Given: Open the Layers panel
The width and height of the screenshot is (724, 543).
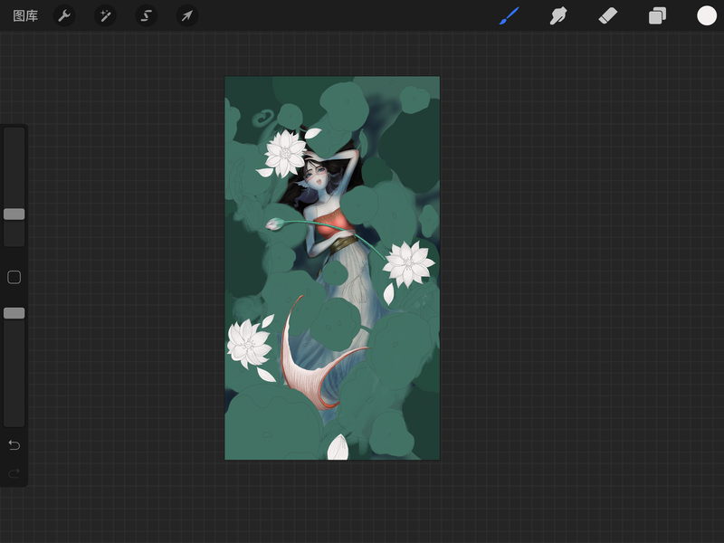Looking at the screenshot, I should pyautogui.click(x=657, y=15).
